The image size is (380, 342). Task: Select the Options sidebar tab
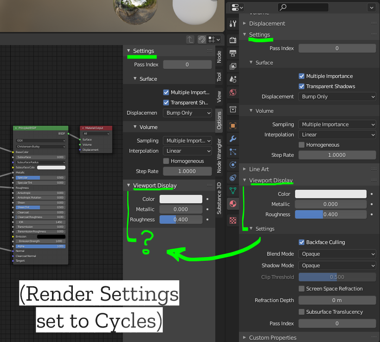click(219, 121)
